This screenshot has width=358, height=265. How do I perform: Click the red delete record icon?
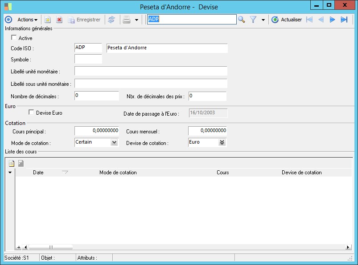coord(59,20)
